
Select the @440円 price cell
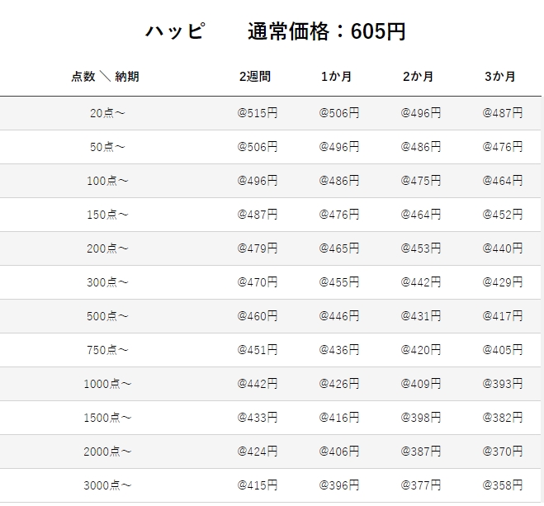503,248
